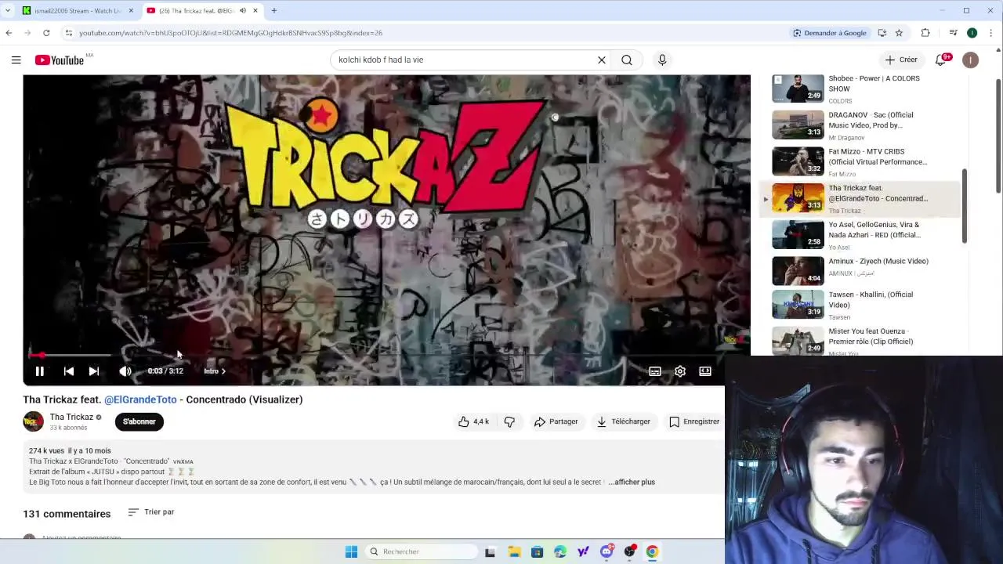1003x564 pixels.
Task: Share the video with Partager
Action: click(x=556, y=421)
